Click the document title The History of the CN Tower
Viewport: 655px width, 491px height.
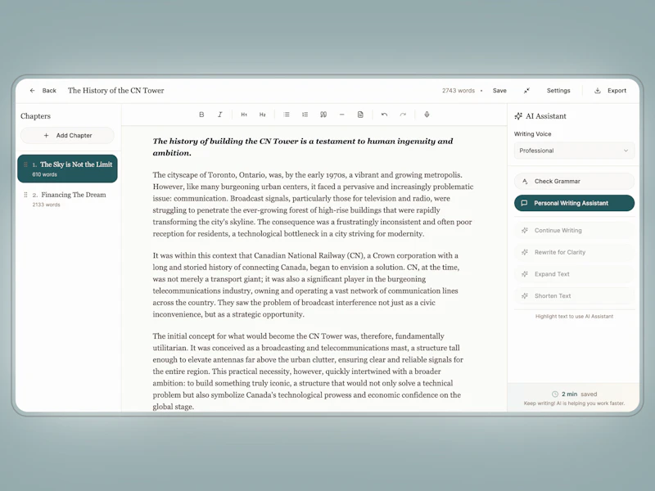click(x=115, y=91)
